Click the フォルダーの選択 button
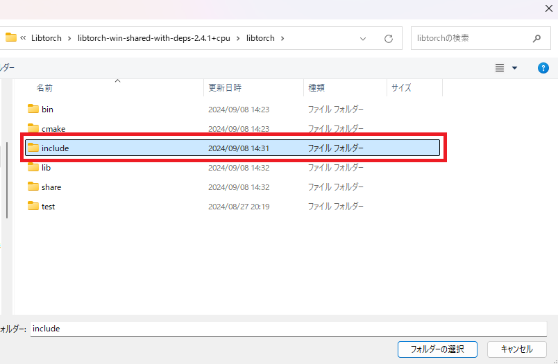The image size is (558, 364). click(437, 349)
